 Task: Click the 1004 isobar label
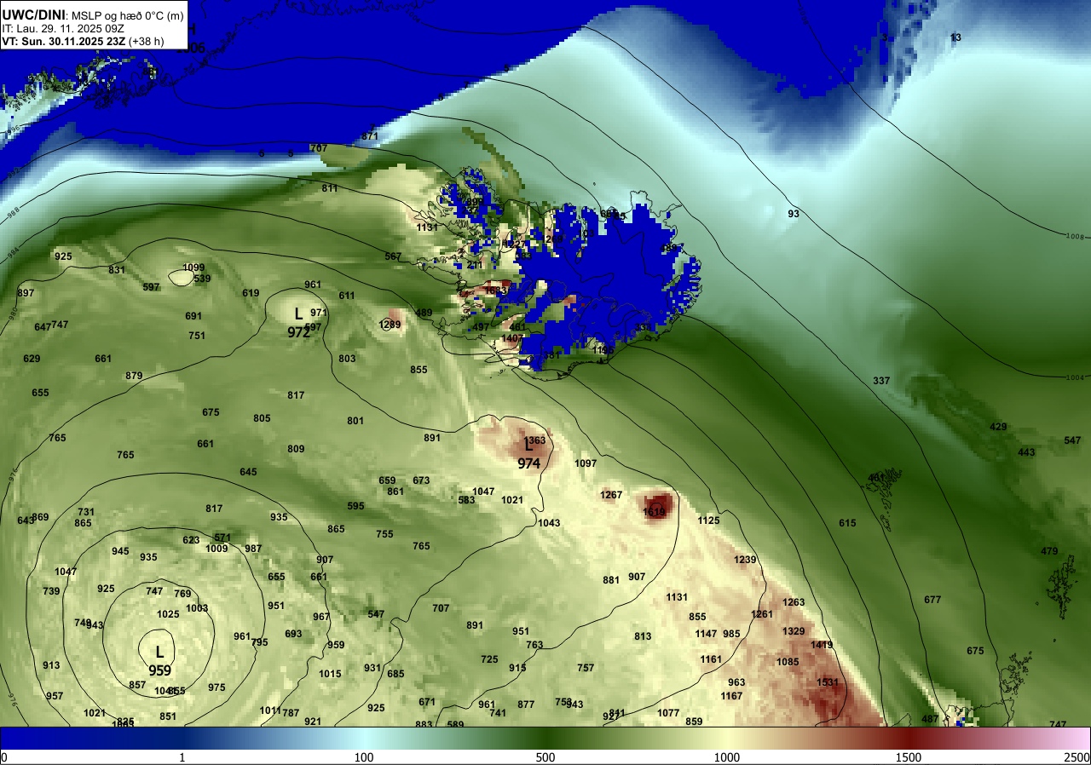[x=1077, y=377]
